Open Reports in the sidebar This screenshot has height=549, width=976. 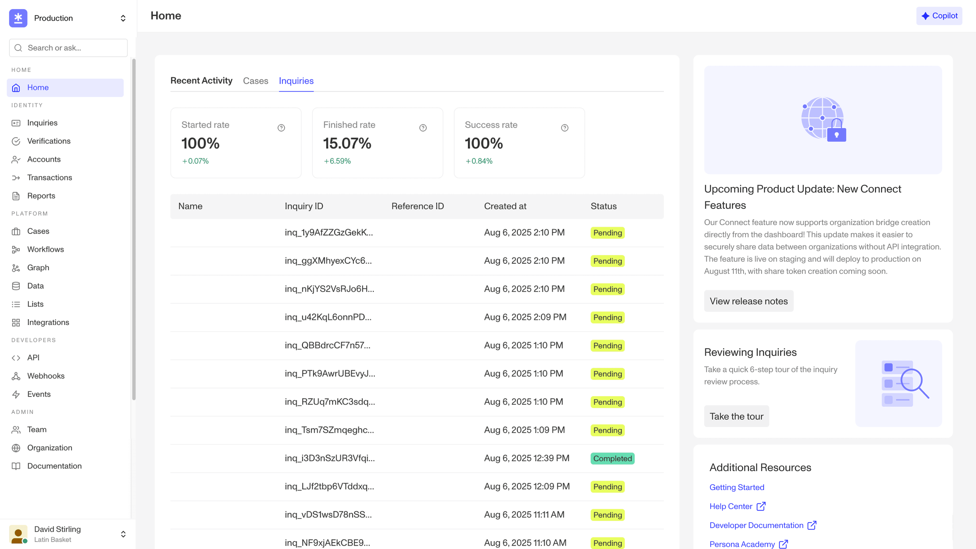pos(65,196)
